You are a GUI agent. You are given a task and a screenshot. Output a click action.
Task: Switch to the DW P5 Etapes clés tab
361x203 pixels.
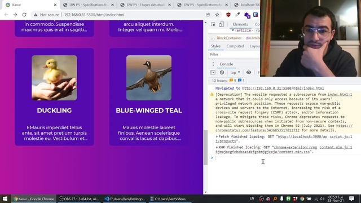146,5
